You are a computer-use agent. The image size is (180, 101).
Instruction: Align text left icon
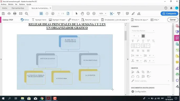pyautogui.click(x=133, y=50)
